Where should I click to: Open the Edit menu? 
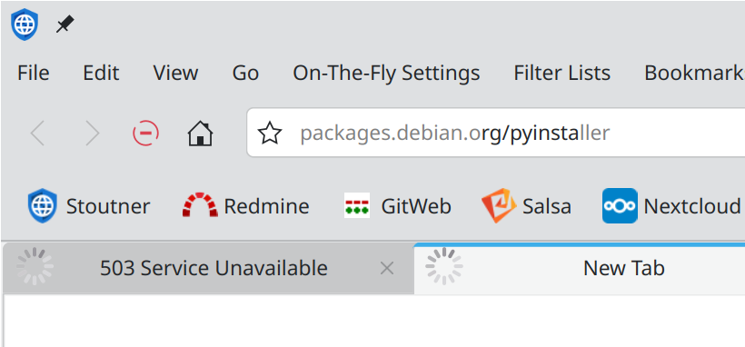pyautogui.click(x=101, y=74)
